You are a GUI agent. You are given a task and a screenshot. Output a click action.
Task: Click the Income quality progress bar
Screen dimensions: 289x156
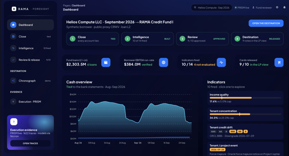coord(245,98)
